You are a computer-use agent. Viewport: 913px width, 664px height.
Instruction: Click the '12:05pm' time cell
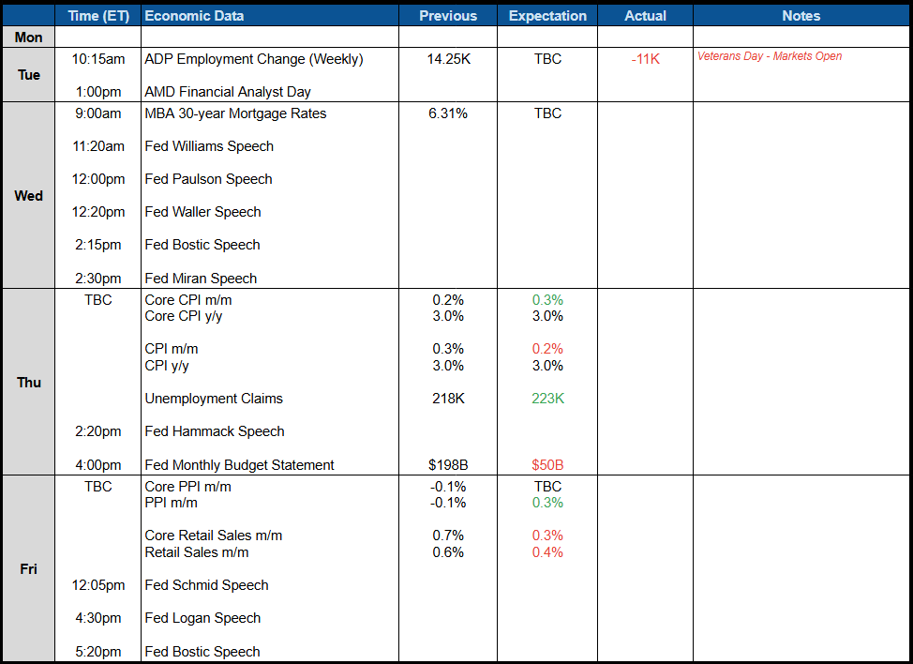pyautogui.click(x=97, y=585)
